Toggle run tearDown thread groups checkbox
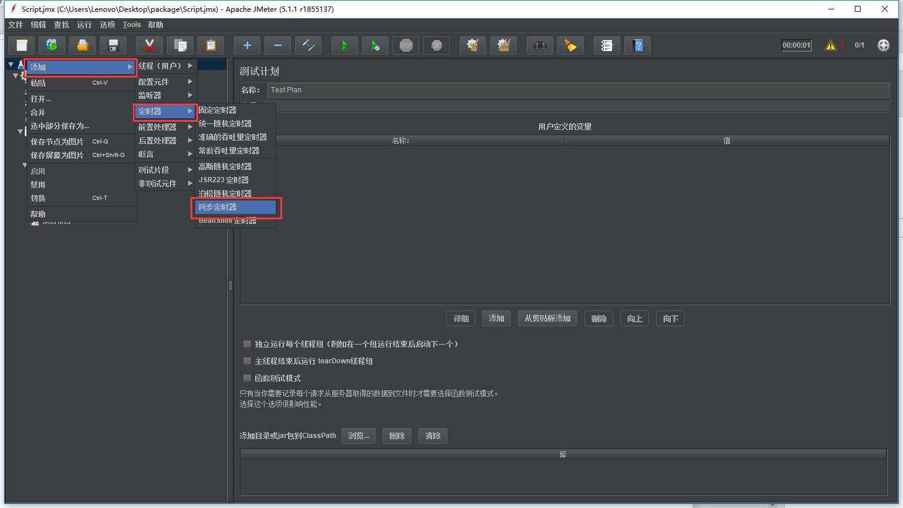Viewport: 903px width, 508px height. 247,361
